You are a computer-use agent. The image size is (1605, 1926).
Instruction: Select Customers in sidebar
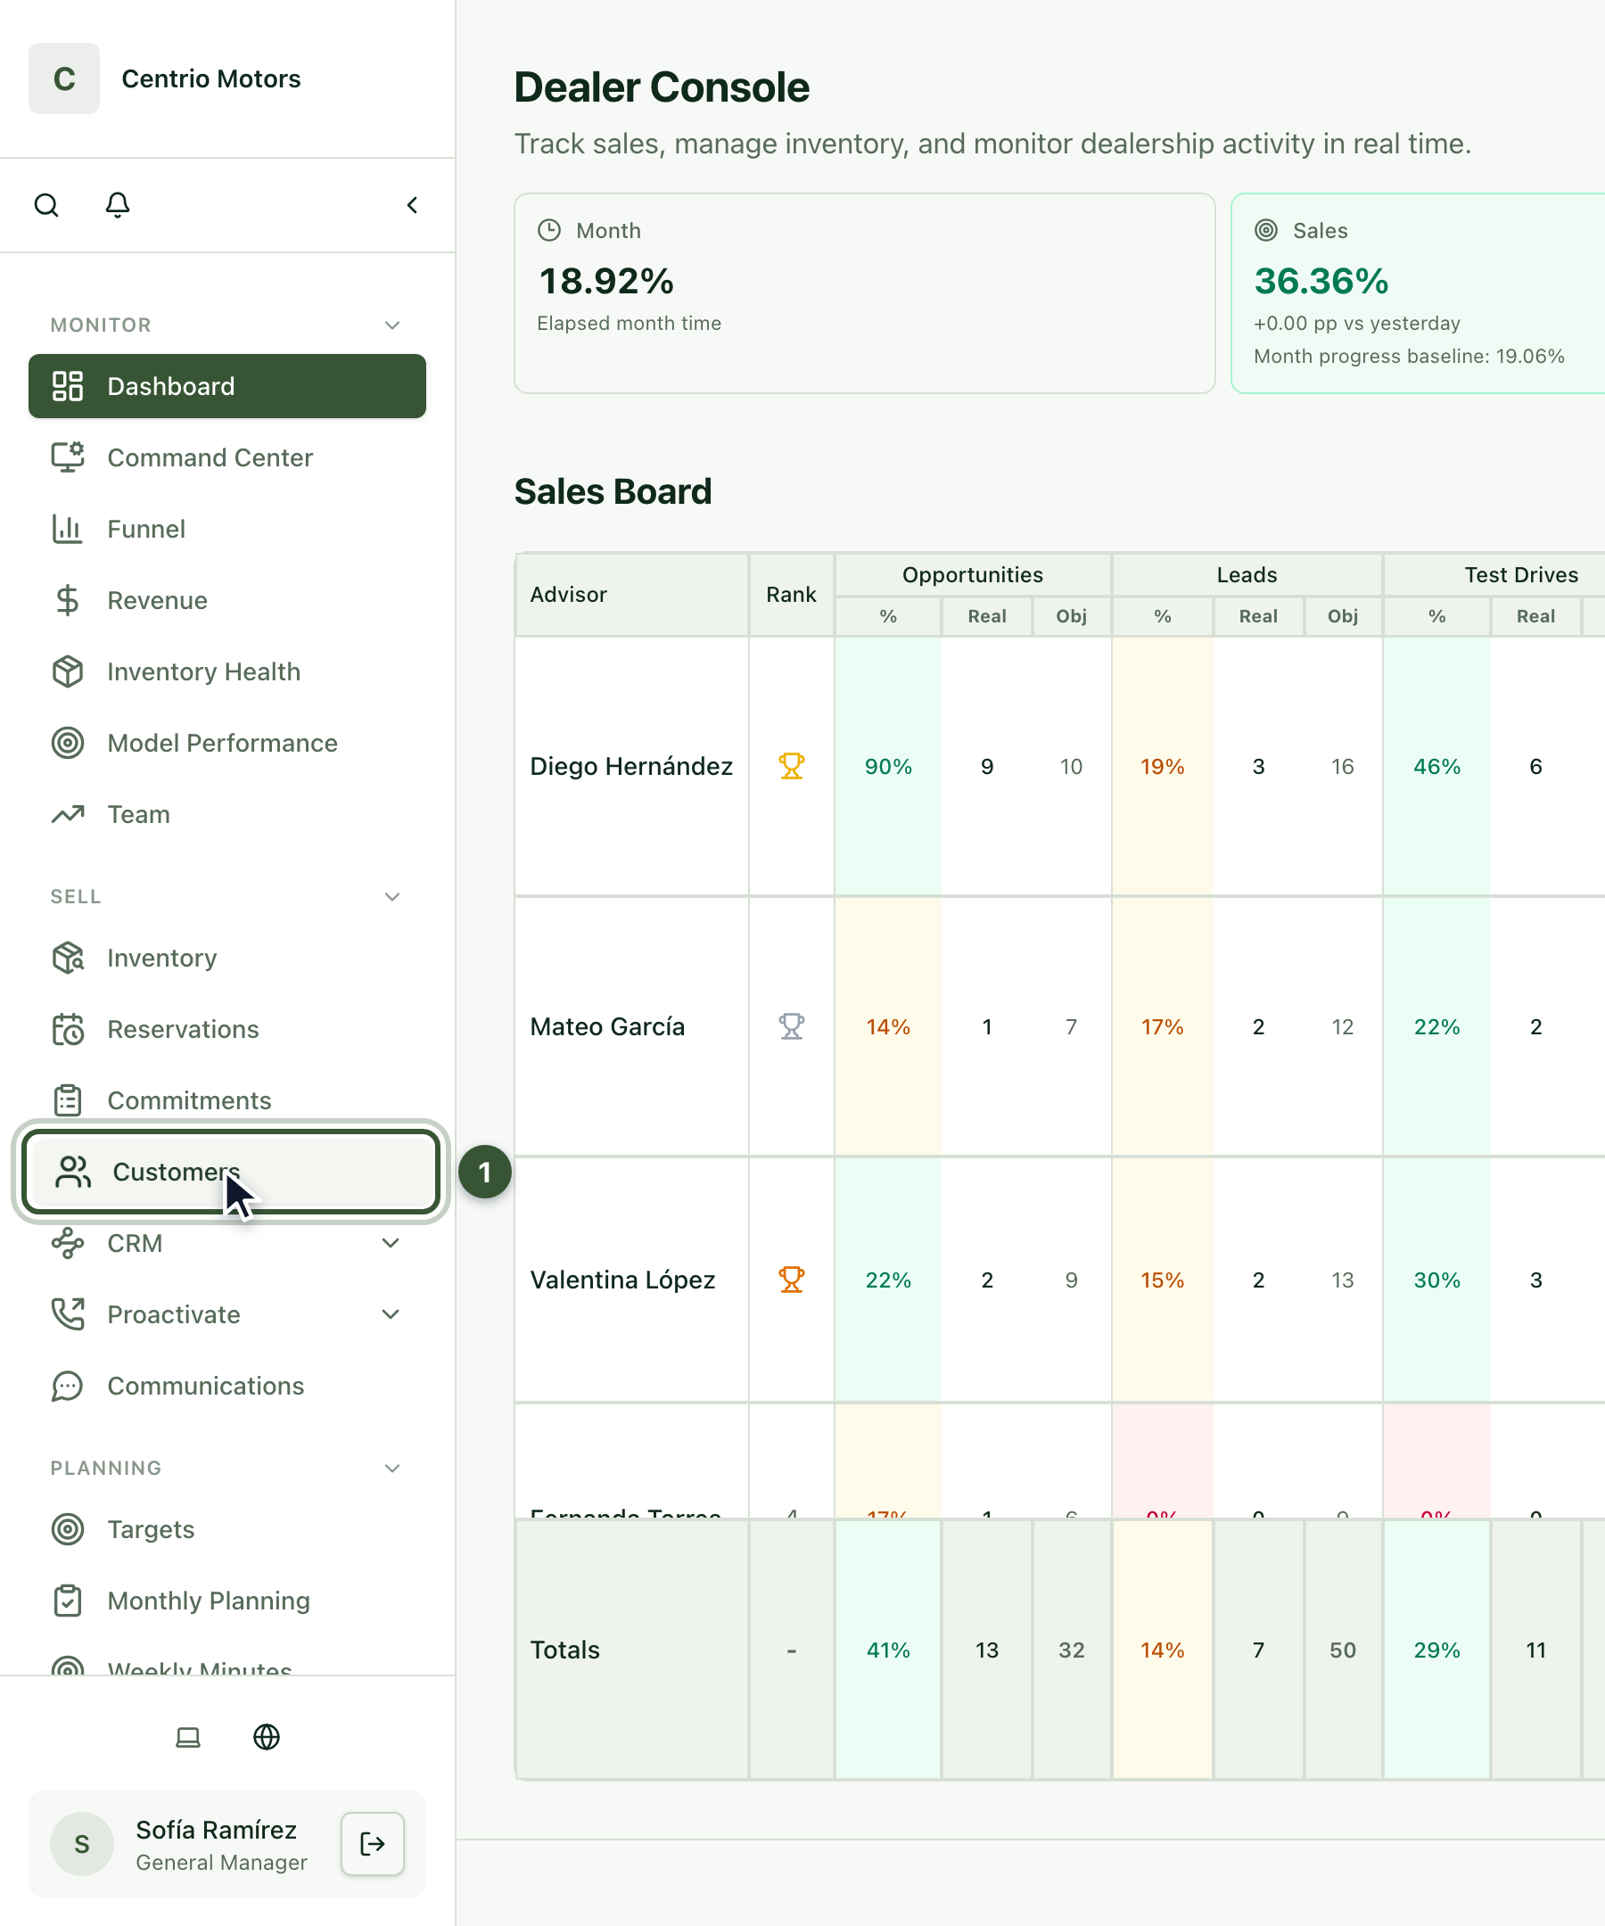point(231,1173)
